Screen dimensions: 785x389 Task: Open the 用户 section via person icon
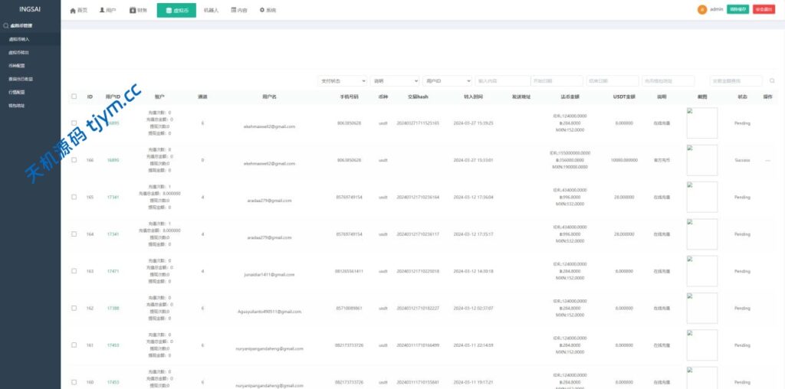(x=102, y=11)
